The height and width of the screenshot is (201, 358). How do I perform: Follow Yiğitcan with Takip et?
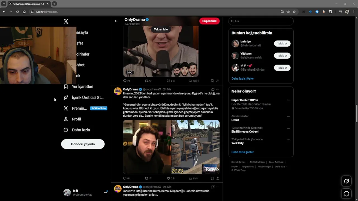pos(282,56)
